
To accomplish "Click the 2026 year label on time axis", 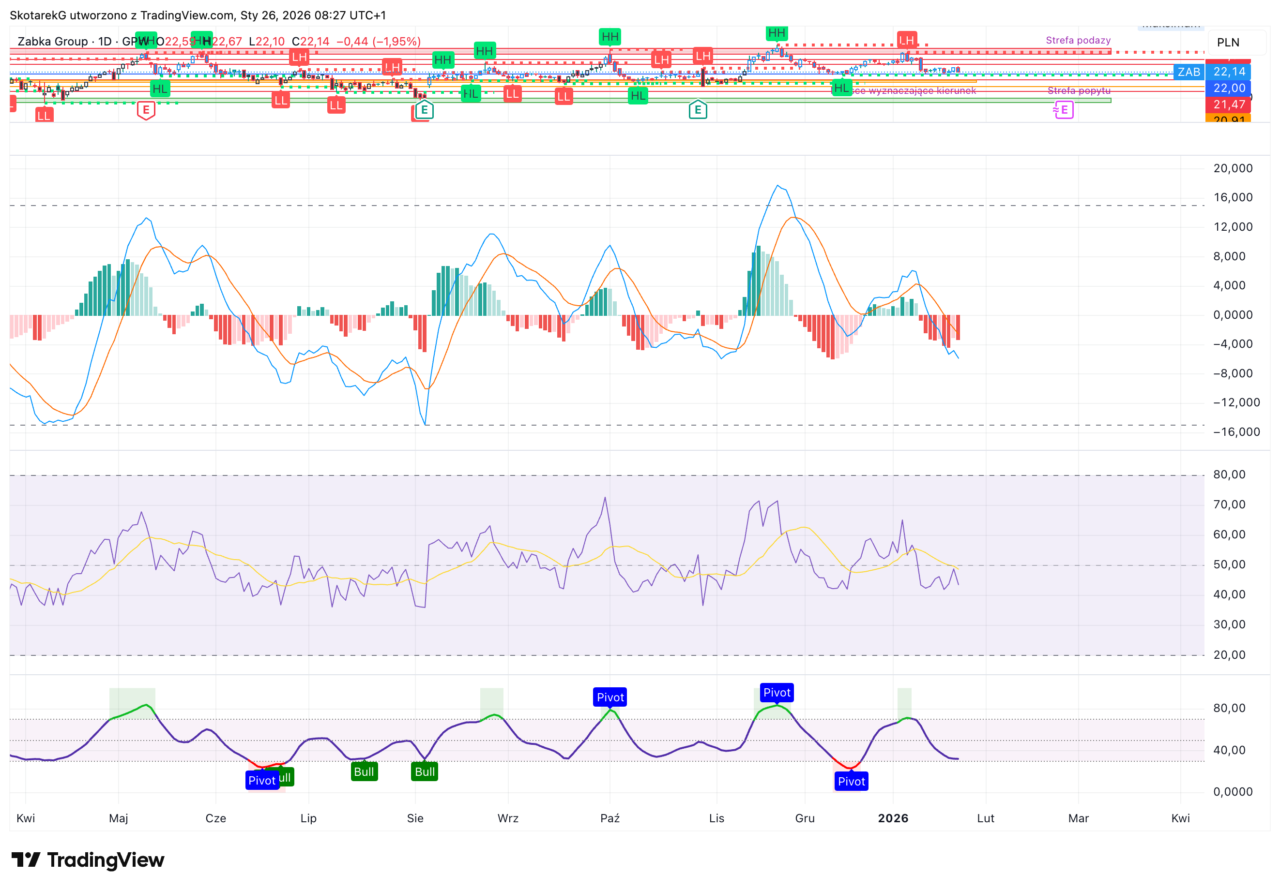I will [x=893, y=818].
